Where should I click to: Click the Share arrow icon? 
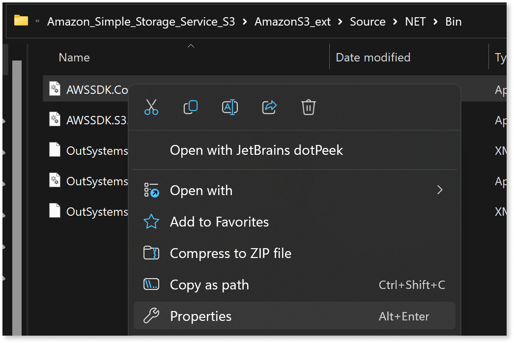(269, 107)
